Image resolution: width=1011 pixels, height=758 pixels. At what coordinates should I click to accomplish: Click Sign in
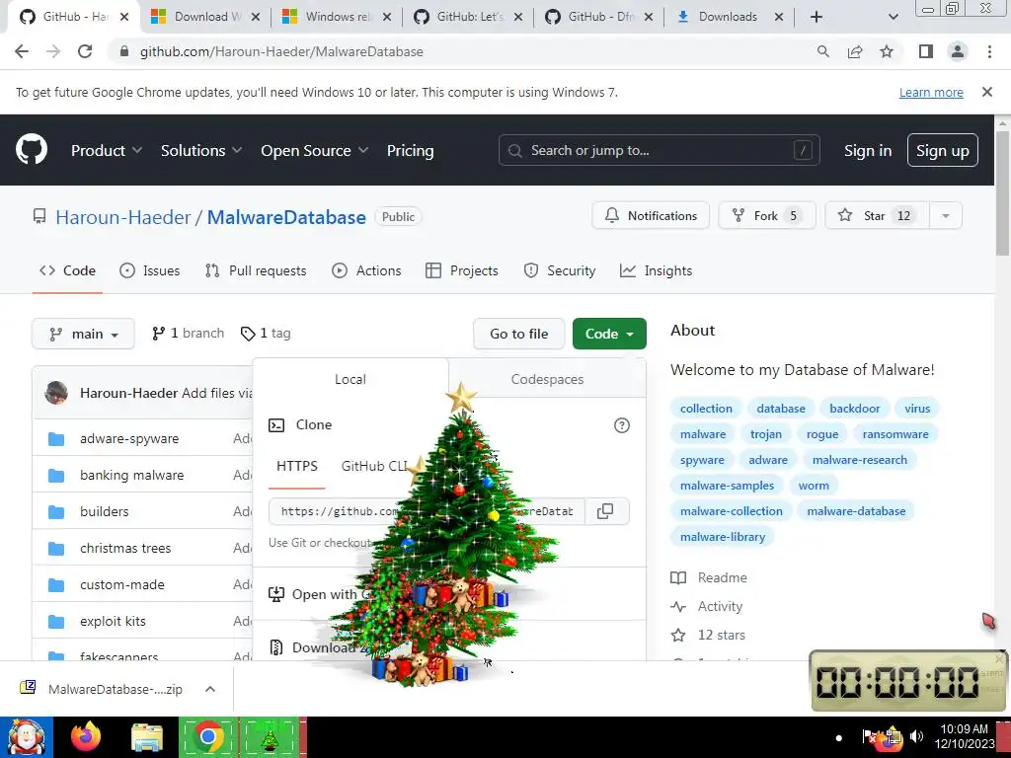click(868, 150)
